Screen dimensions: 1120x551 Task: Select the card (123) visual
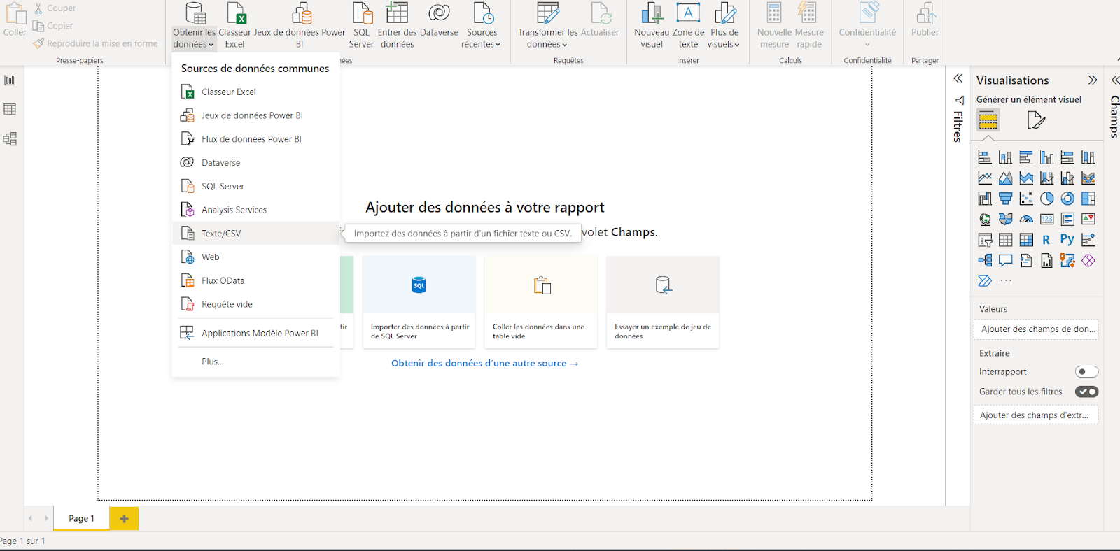1047,220
